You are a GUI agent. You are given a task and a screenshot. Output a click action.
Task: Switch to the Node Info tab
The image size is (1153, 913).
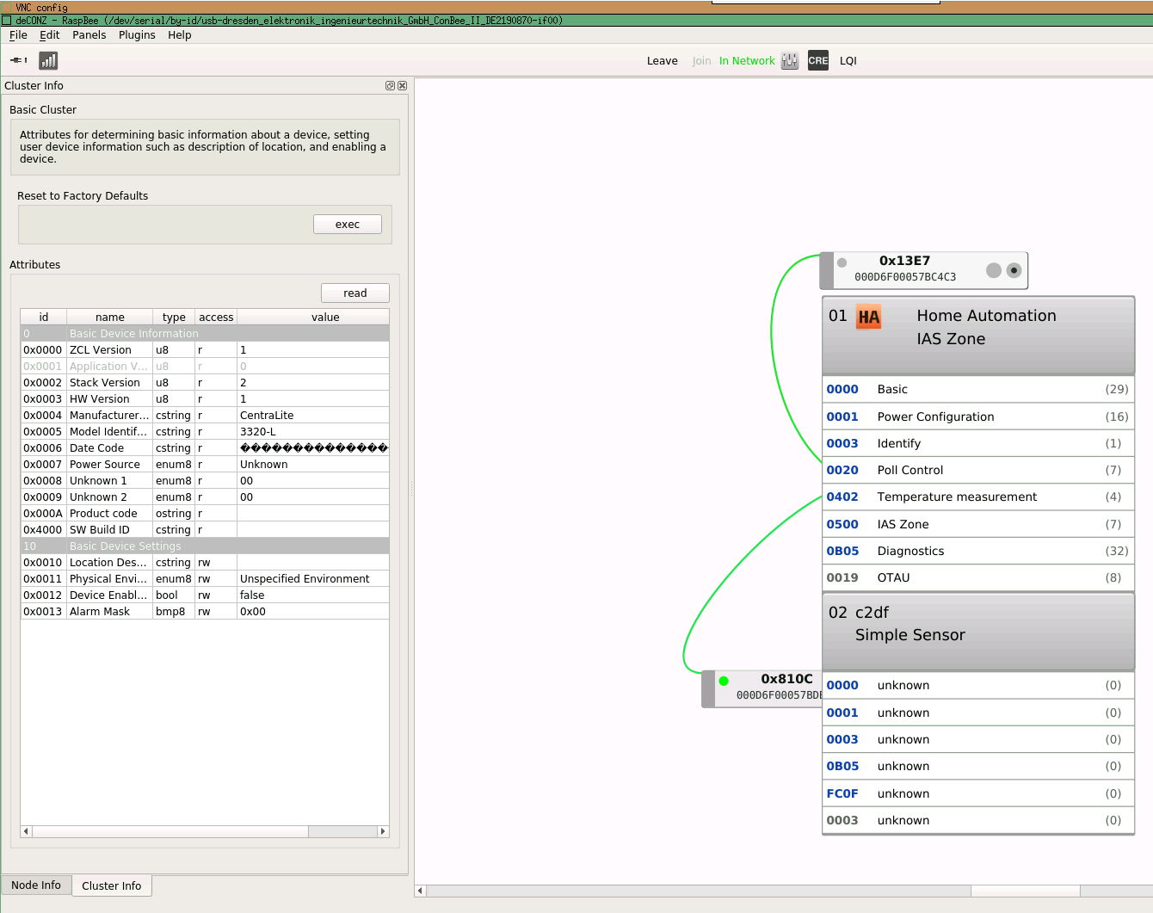tap(36, 885)
